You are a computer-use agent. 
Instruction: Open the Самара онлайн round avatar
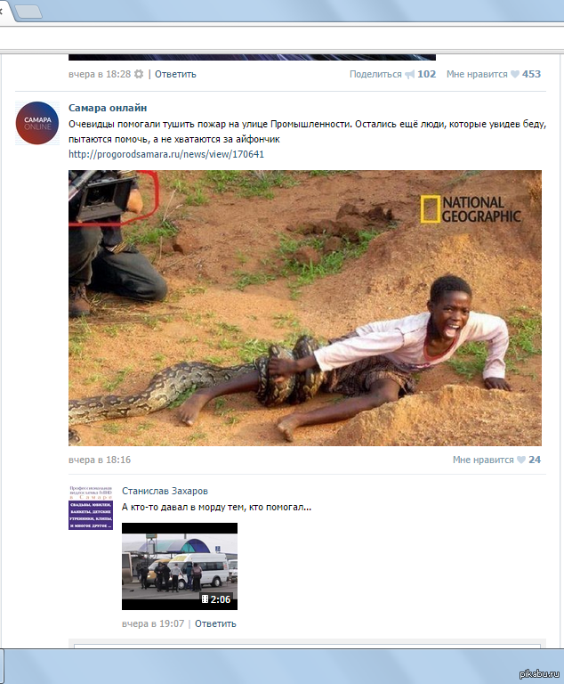point(37,124)
